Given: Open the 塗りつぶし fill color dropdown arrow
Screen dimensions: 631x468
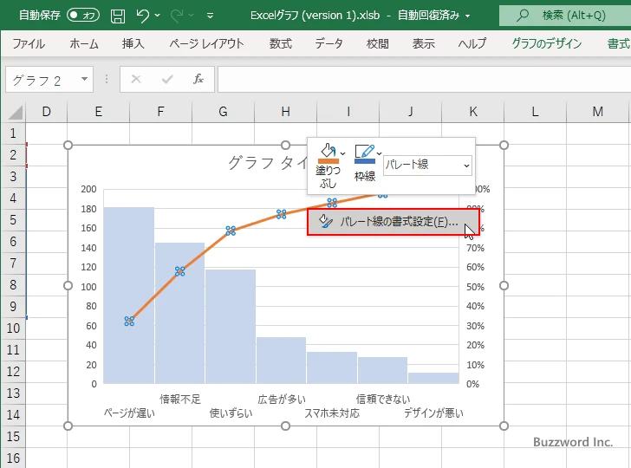Looking at the screenshot, I should tap(343, 153).
